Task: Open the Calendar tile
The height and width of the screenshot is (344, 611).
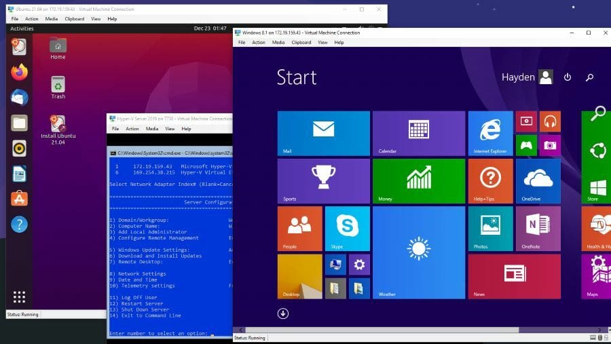Action: 418,133
